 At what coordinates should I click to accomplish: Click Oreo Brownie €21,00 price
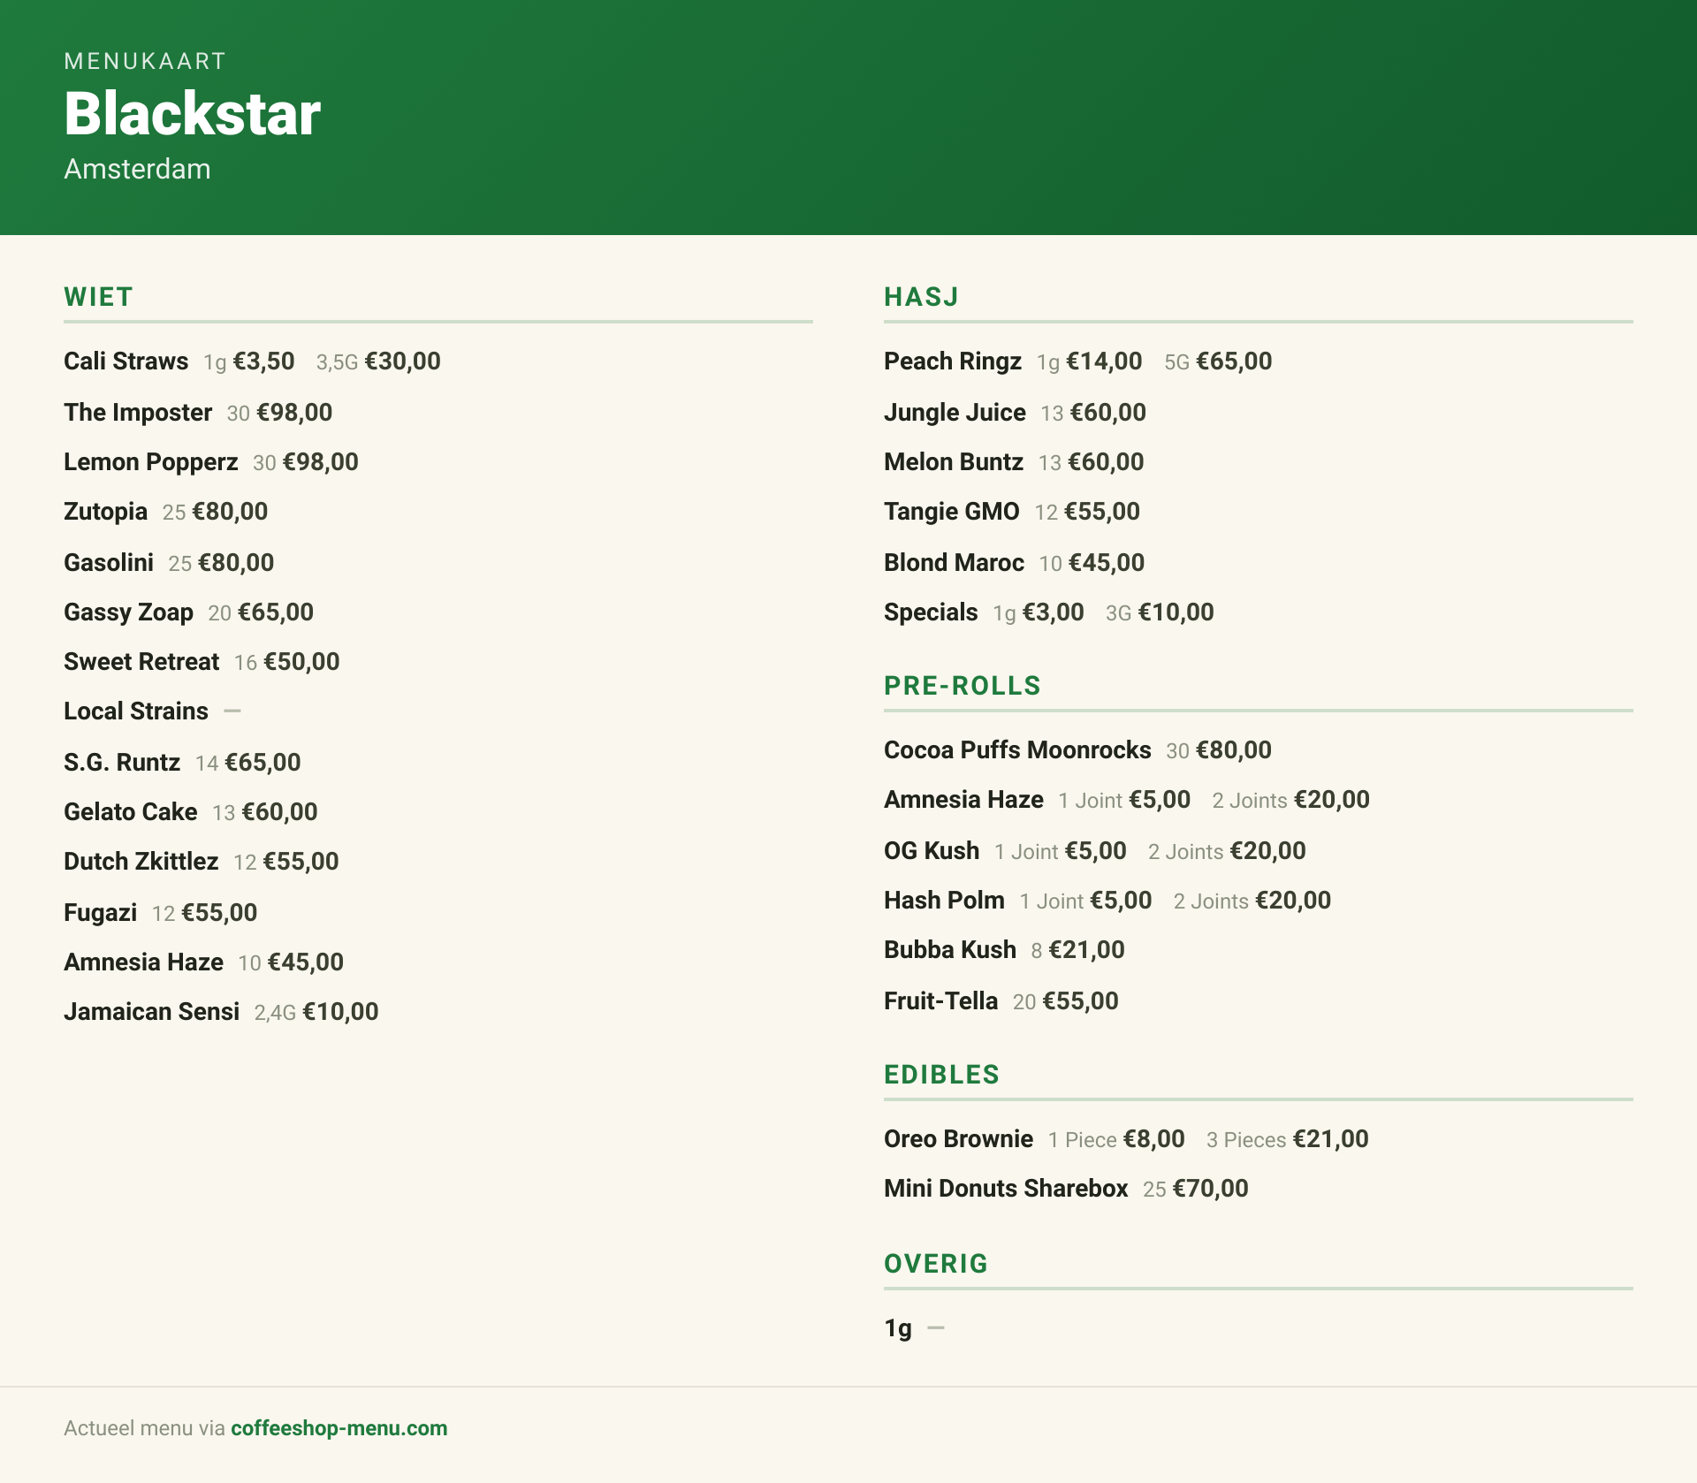pos(1331,1139)
